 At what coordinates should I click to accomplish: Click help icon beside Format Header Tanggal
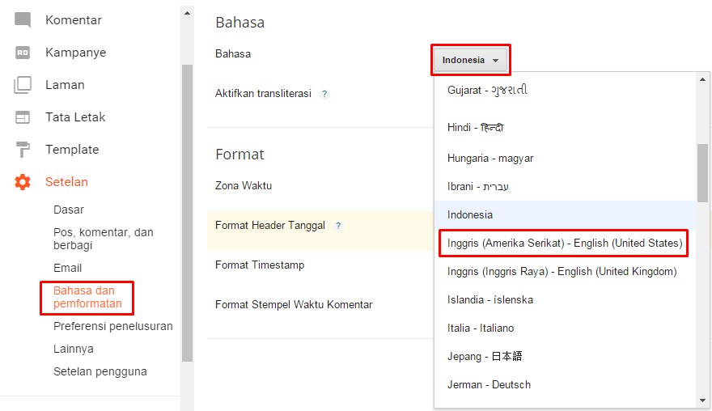[x=338, y=226]
